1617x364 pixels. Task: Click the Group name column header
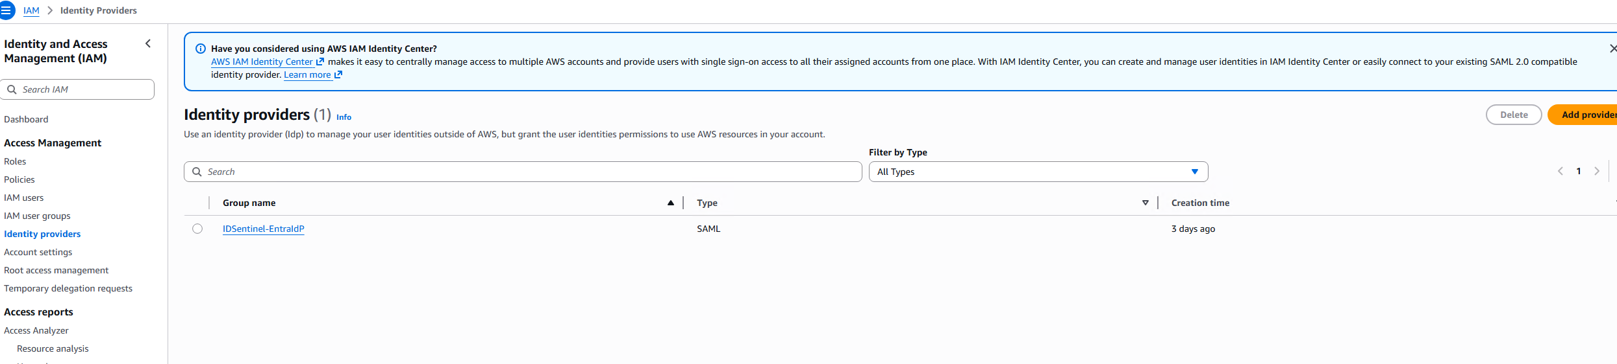pyautogui.click(x=249, y=203)
